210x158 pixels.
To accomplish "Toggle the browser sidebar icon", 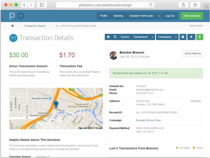I will [42, 5].
